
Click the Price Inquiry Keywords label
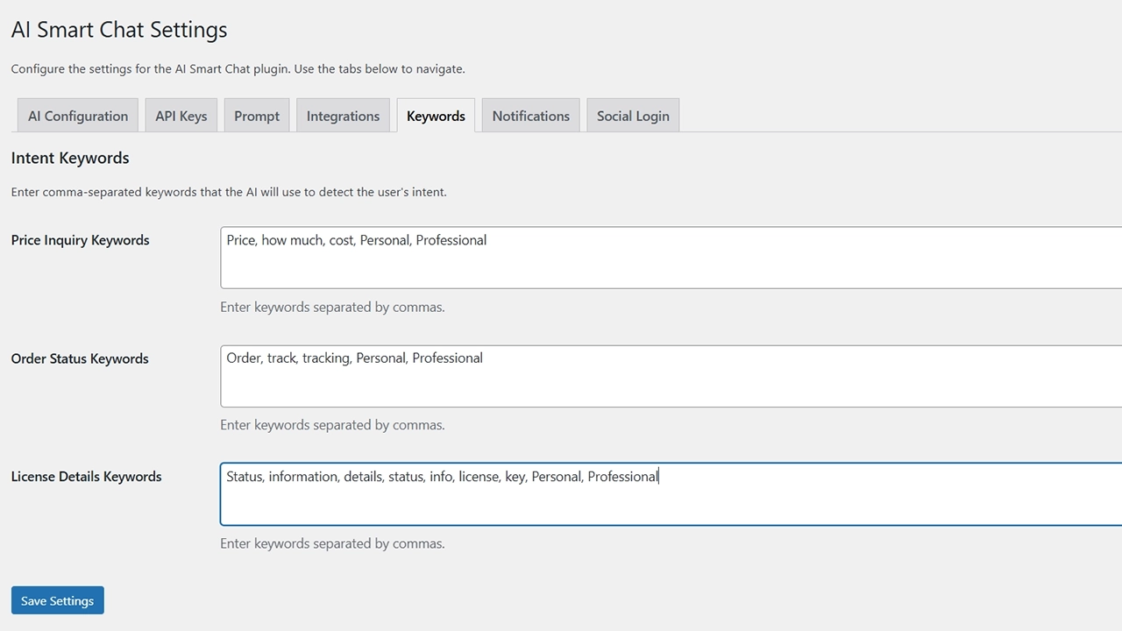point(81,240)
